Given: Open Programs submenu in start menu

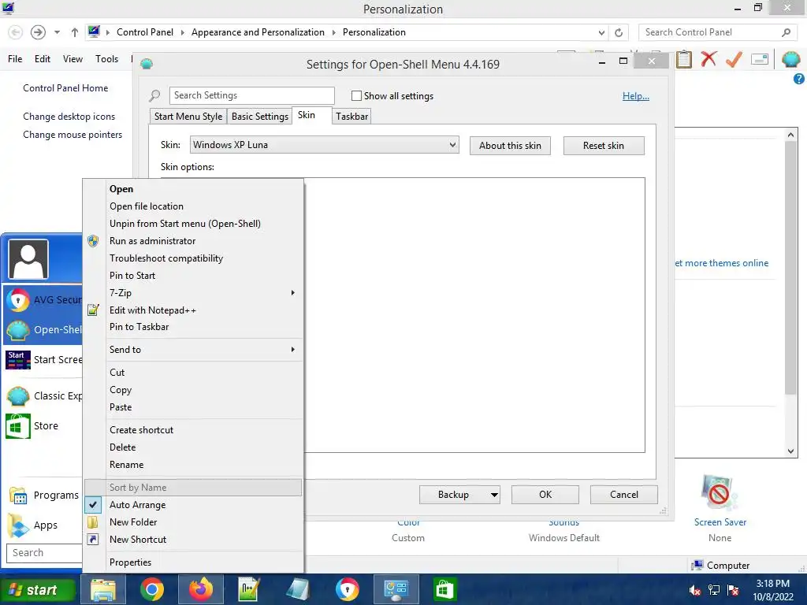Looking at the screenshot, I should [x=43, y=496].
